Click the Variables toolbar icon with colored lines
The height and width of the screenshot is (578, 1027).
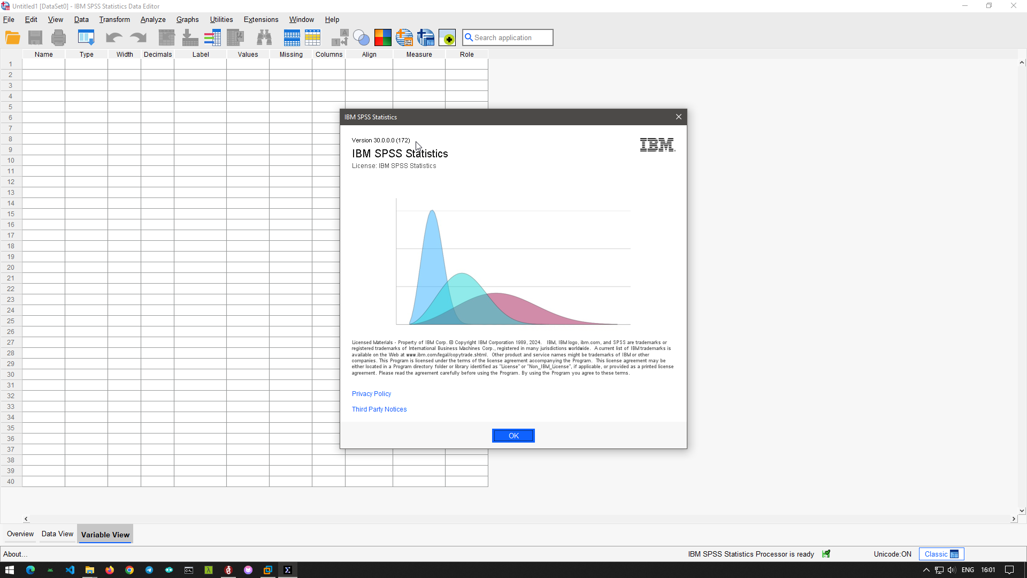[212, 37]
